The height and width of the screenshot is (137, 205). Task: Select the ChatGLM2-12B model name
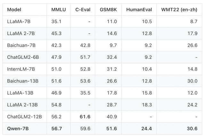[24, 117]
